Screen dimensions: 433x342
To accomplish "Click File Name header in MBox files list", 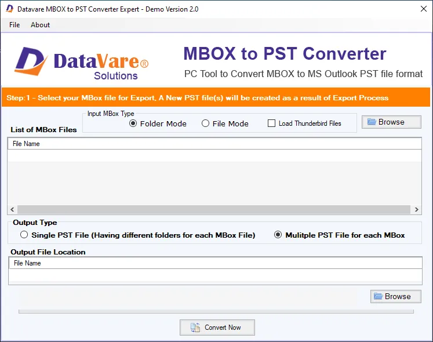I will point(214,144).
